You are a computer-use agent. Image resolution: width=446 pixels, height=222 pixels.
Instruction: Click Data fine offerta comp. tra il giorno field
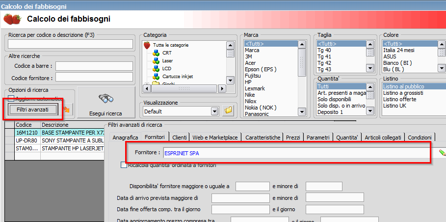240,209
